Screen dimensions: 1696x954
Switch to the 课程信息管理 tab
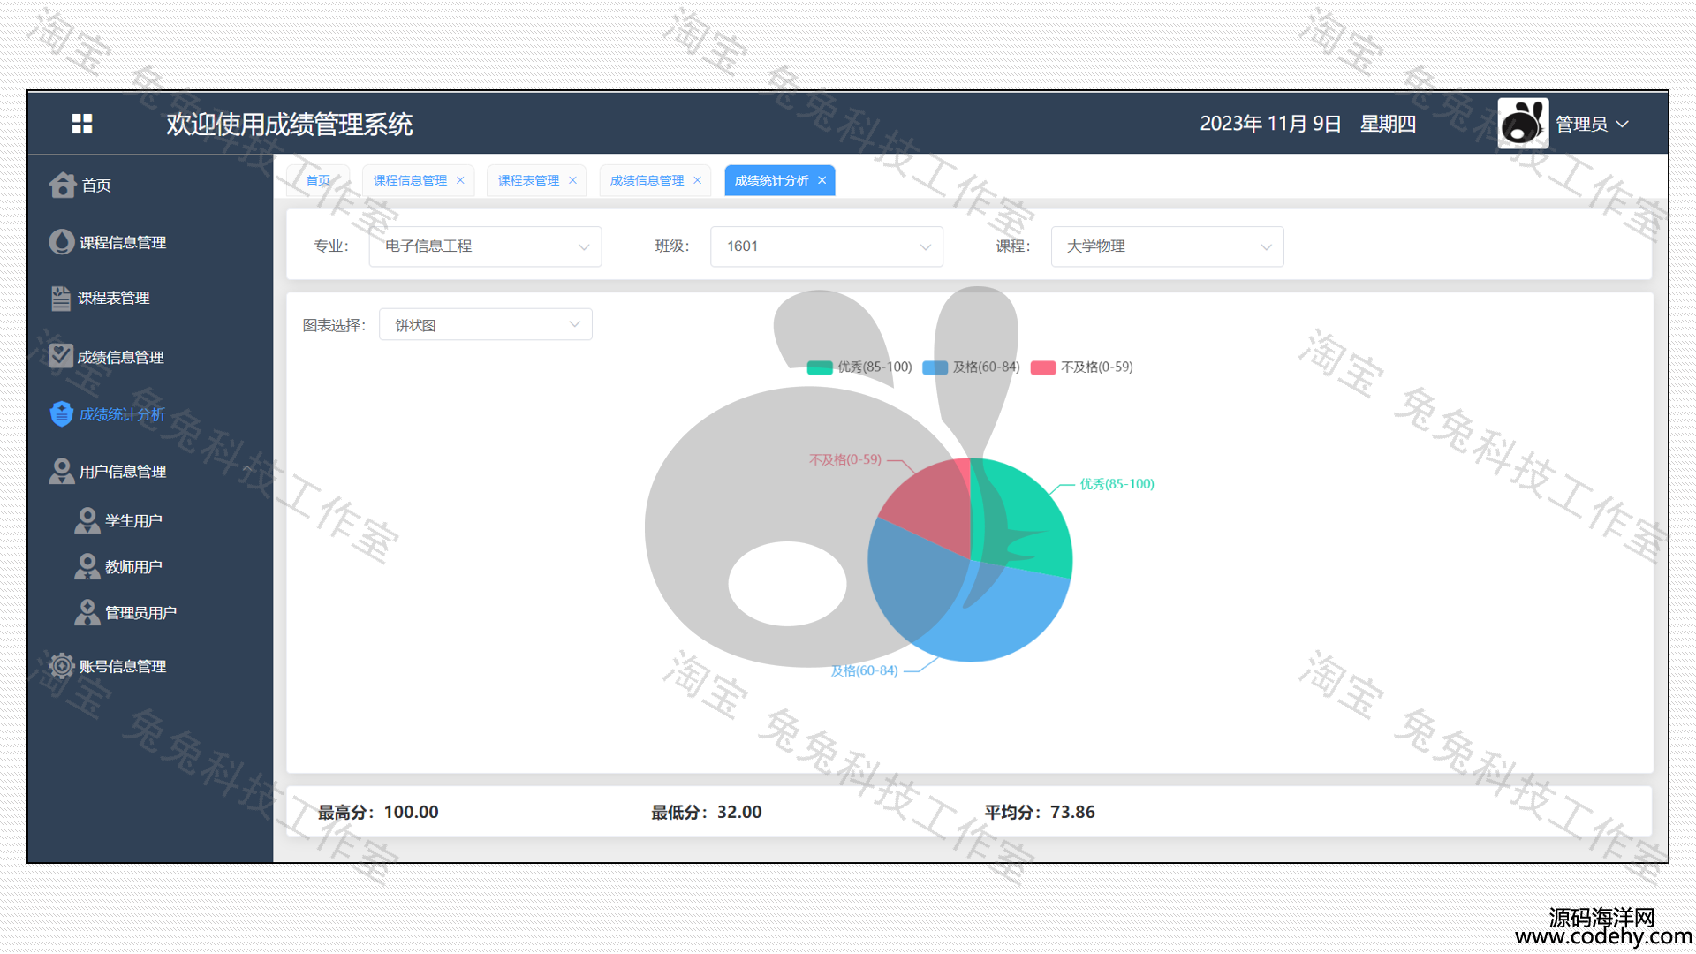tap(410, 180)
